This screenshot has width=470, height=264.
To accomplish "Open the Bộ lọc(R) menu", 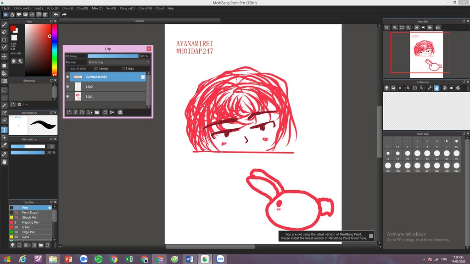I will point(52,8).
